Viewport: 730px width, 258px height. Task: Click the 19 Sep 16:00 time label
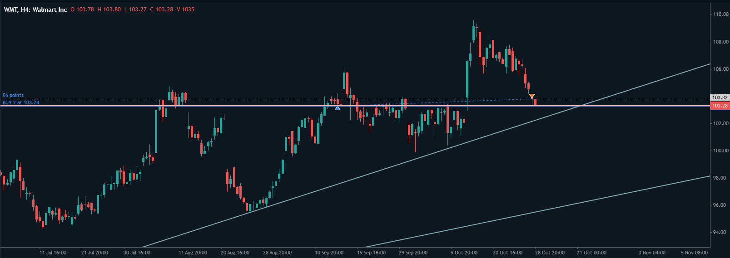point(371,253)
